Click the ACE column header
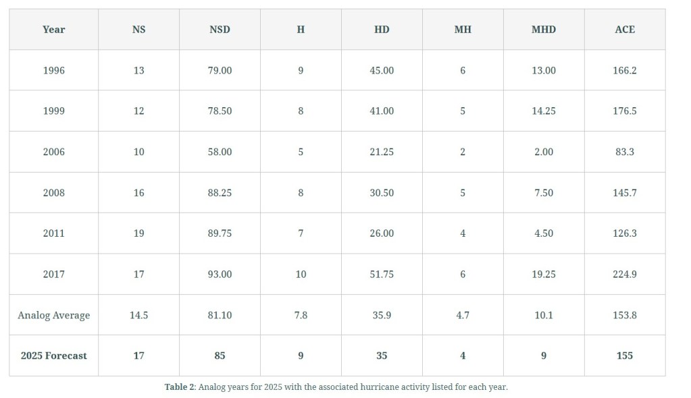 625,30
